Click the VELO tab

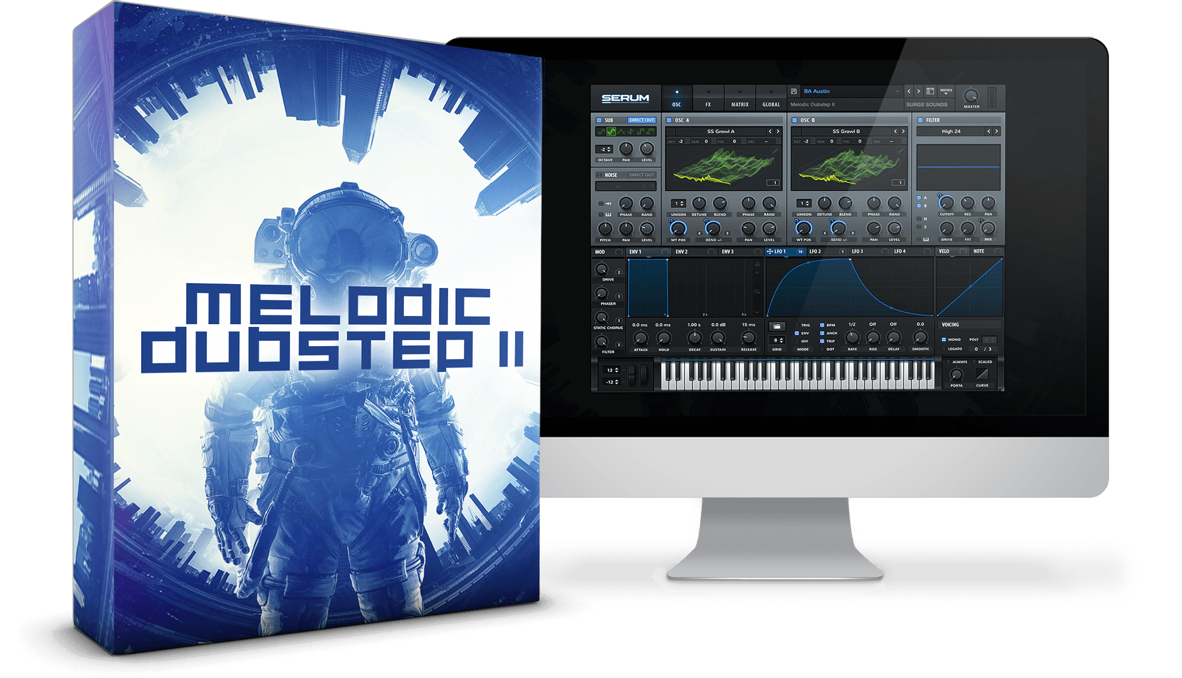(x=953, y=252)
